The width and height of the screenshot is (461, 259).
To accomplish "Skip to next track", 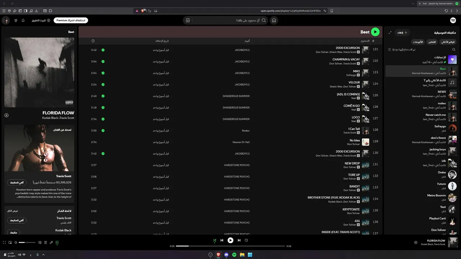I will tap(239, 240).
